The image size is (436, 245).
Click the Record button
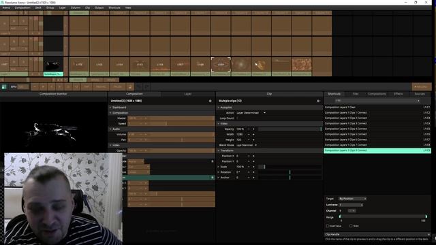tap(422, 86)
